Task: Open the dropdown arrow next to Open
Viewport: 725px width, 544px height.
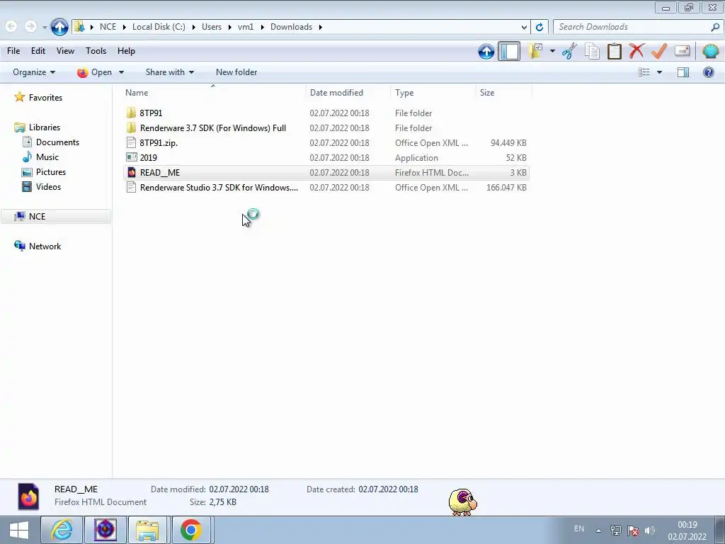Action: (x=121, y=72)
